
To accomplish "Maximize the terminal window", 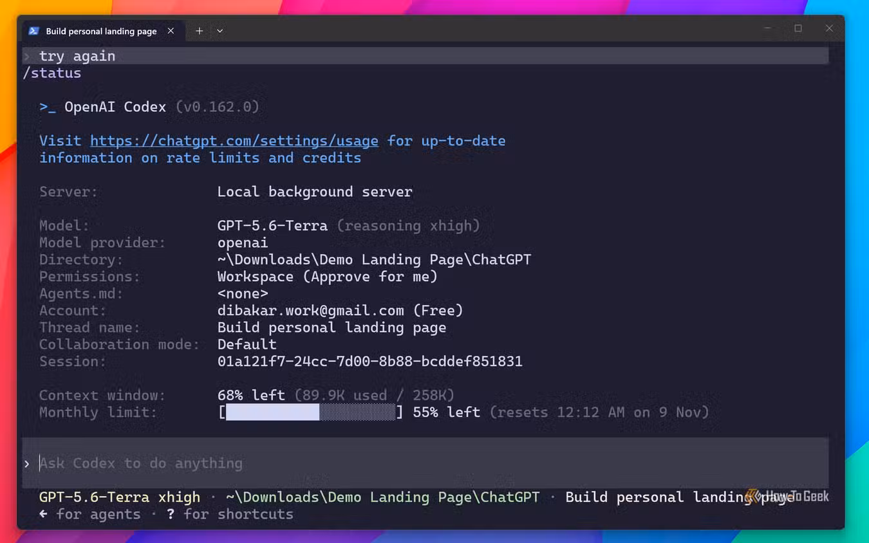I will coord(798,28).
